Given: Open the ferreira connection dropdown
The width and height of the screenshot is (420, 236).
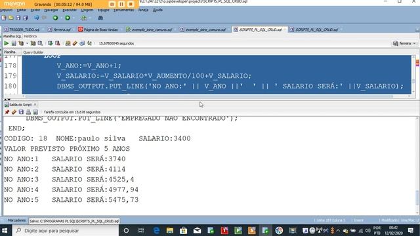Looking at the screenshot, I should [x=404, y=43].
